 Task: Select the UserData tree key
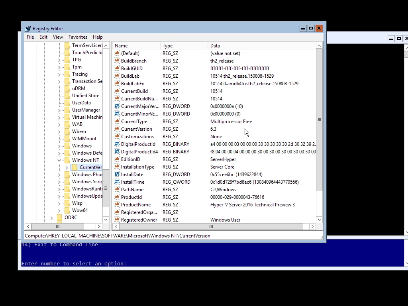point(81,103)
